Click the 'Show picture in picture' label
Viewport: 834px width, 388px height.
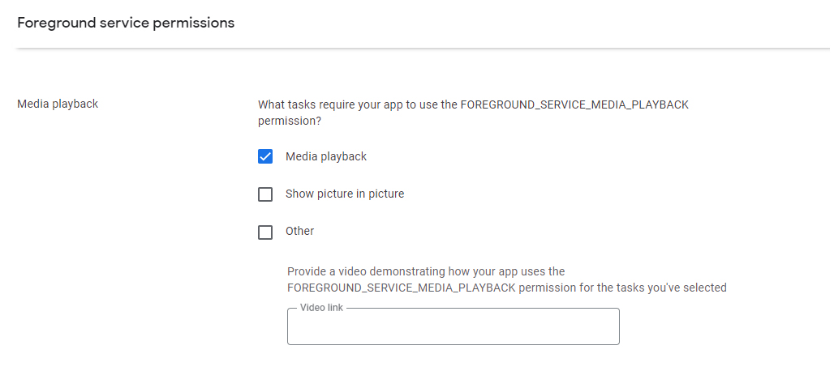[x=345, y=194]
